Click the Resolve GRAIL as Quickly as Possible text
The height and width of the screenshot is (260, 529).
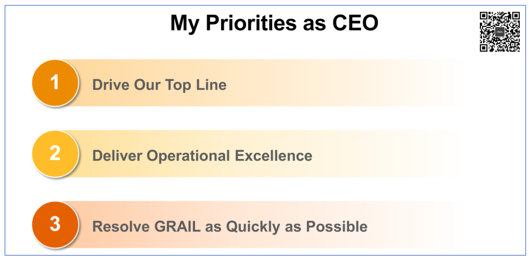click(230, 227)
